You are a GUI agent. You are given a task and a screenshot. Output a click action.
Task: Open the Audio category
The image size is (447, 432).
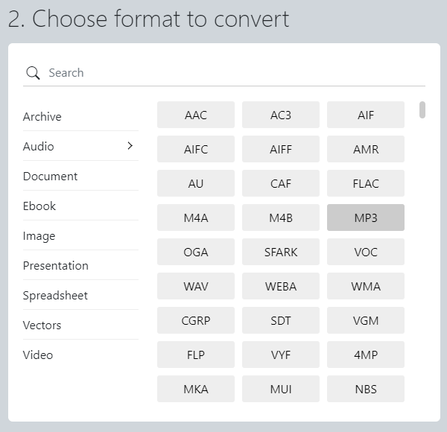pyautogui.click(x=80, y=146)
